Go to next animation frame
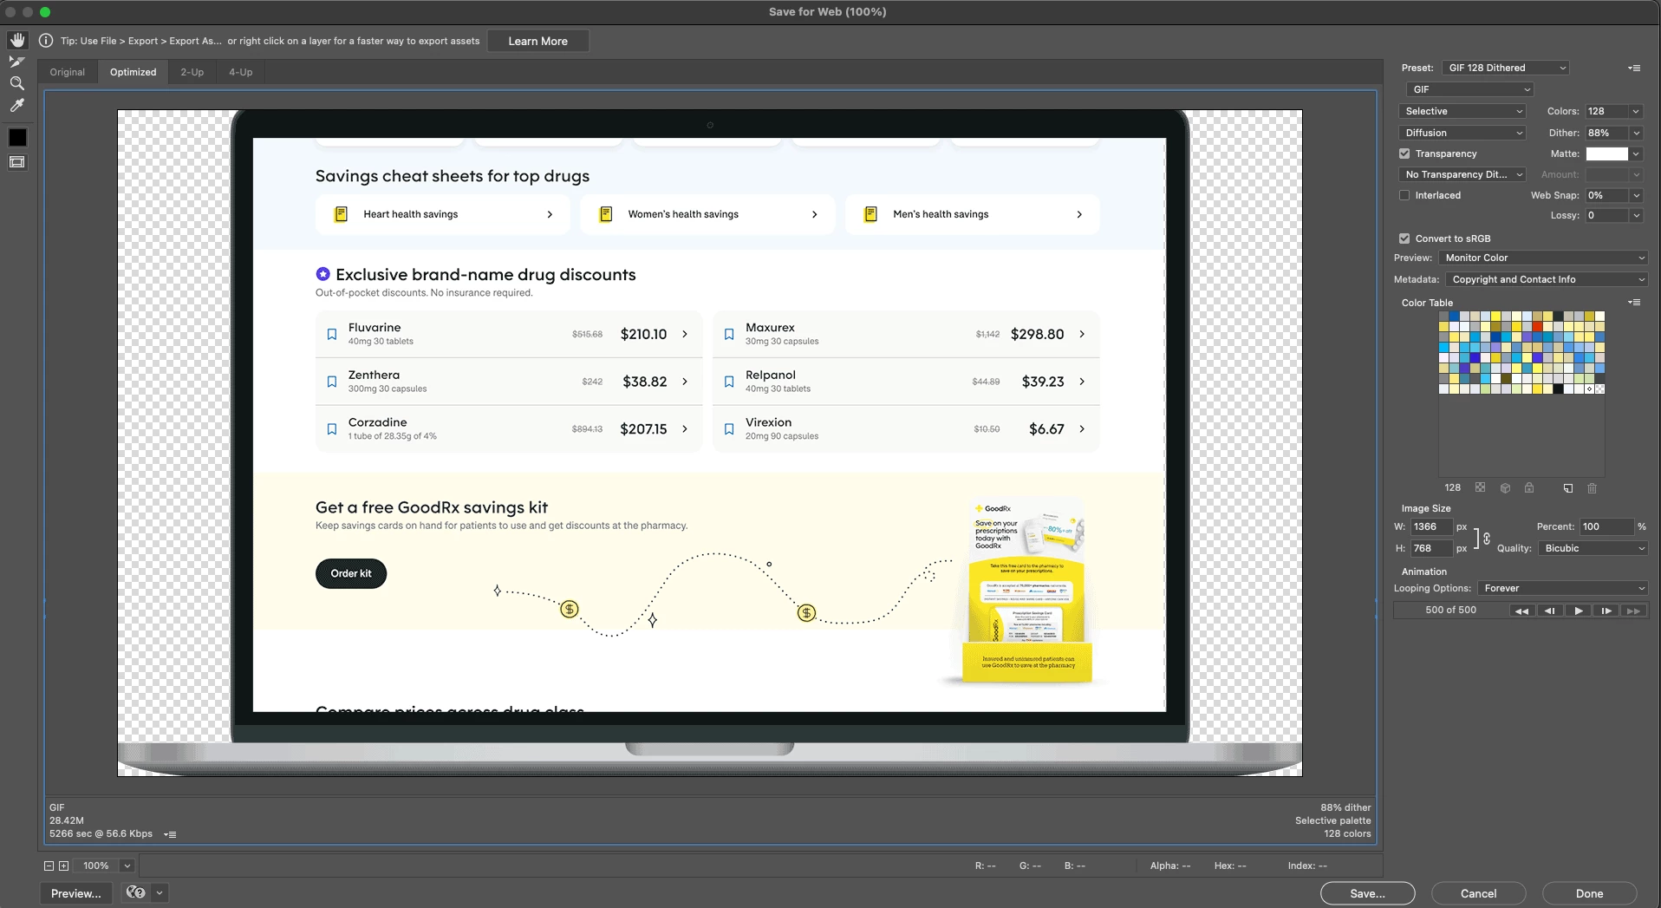 coord(1606,611)
